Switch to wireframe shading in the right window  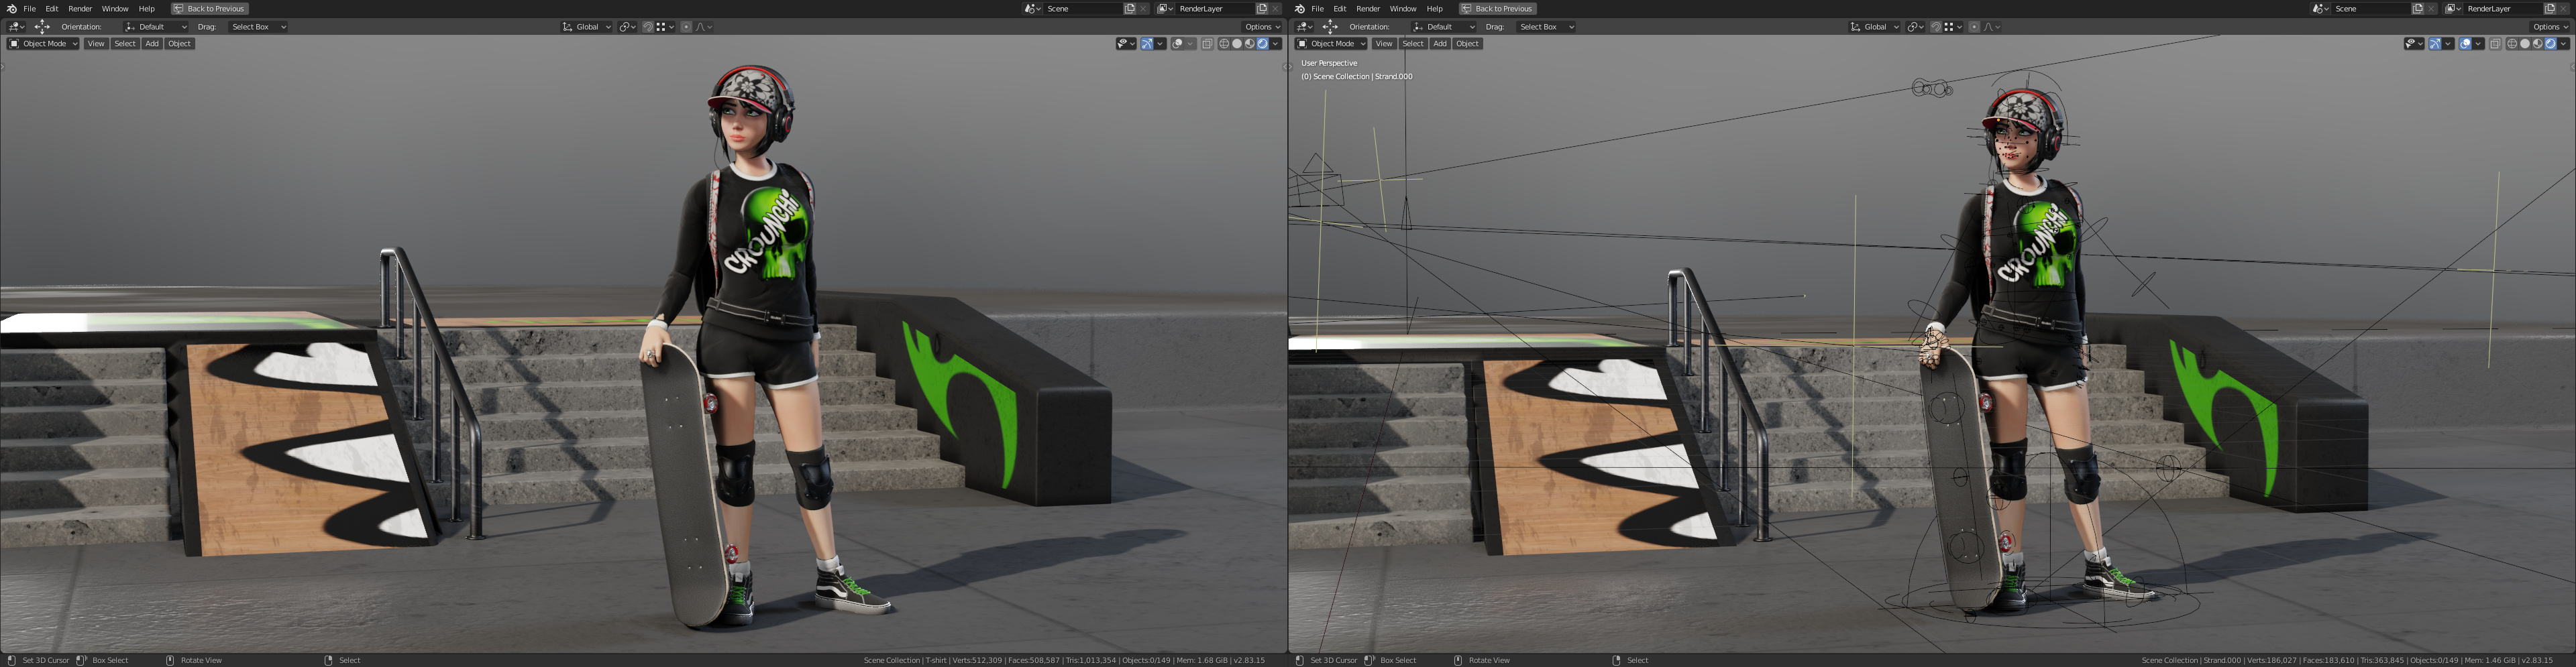click(x=2512, y=44)
